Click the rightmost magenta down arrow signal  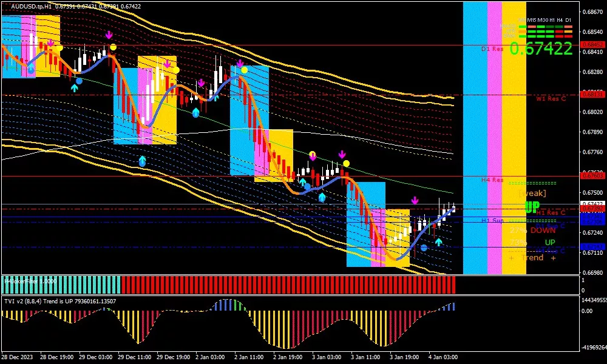415,200
